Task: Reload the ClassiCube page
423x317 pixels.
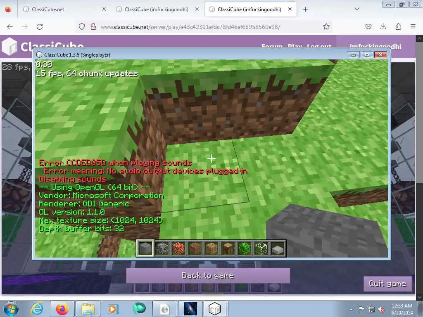Action: (40, 27)
